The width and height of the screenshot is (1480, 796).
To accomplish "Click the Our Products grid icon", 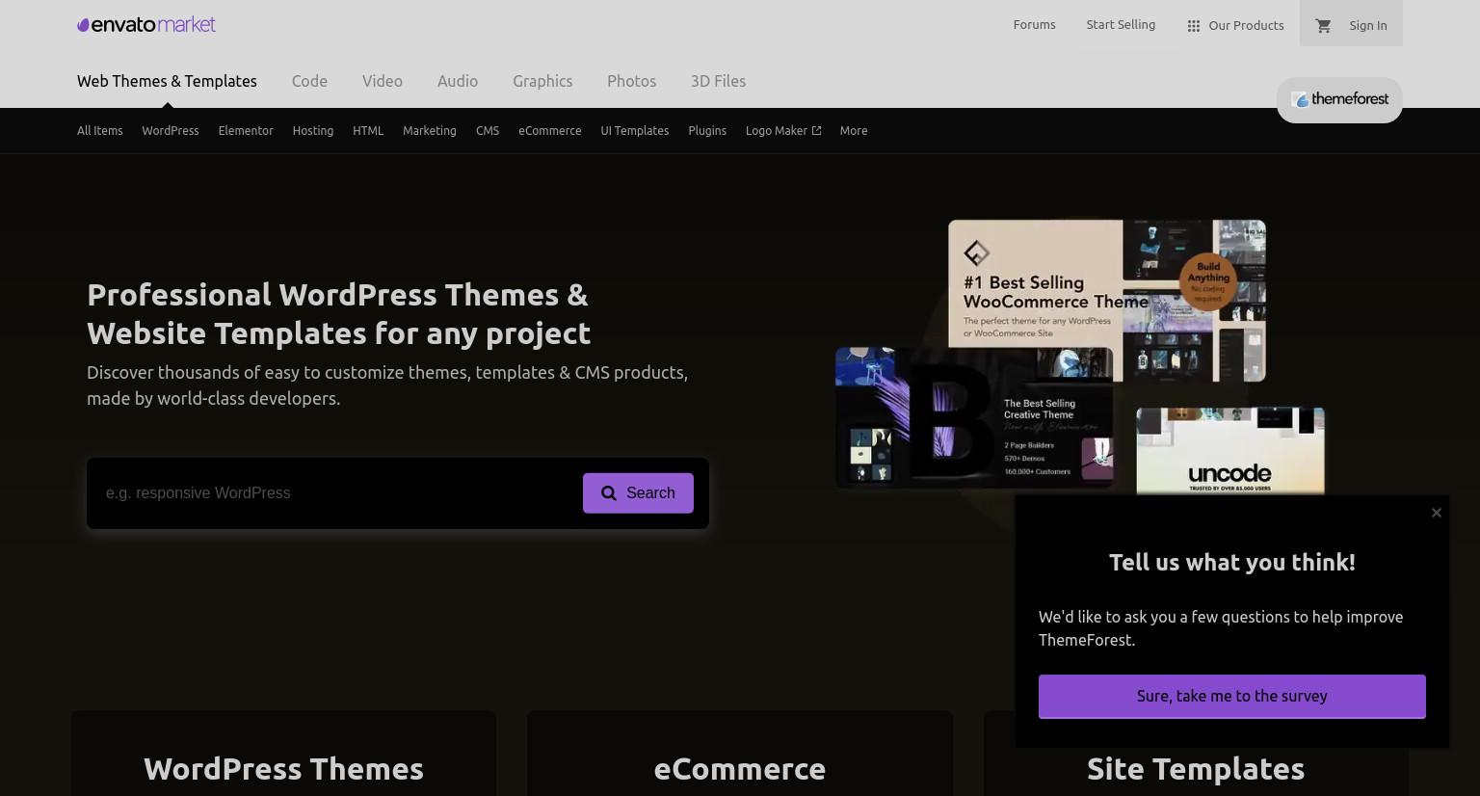I will (x=1193, y=26).
